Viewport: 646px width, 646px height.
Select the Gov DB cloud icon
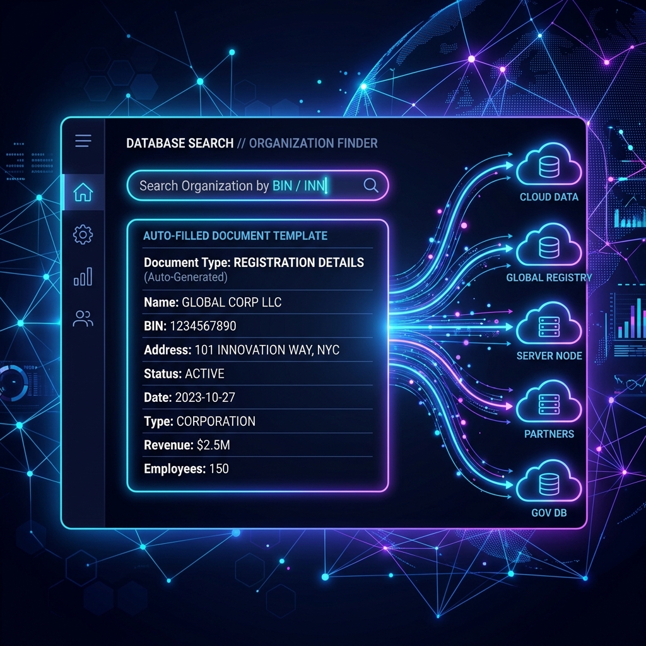549,481
